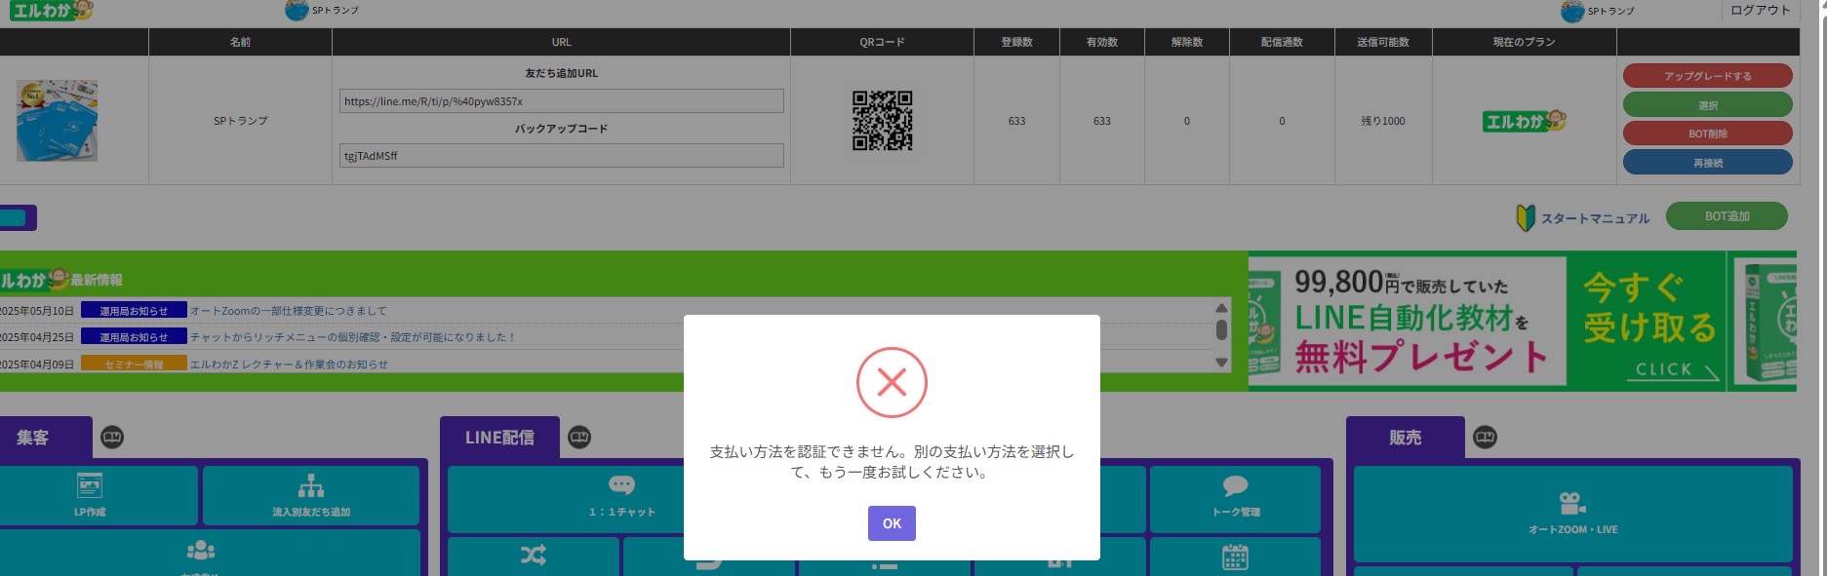Click the エルわか logo at top left

click(x=51, y=11)
